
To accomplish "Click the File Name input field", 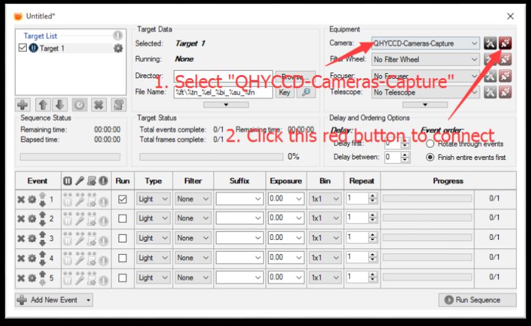I will (223, 93).
